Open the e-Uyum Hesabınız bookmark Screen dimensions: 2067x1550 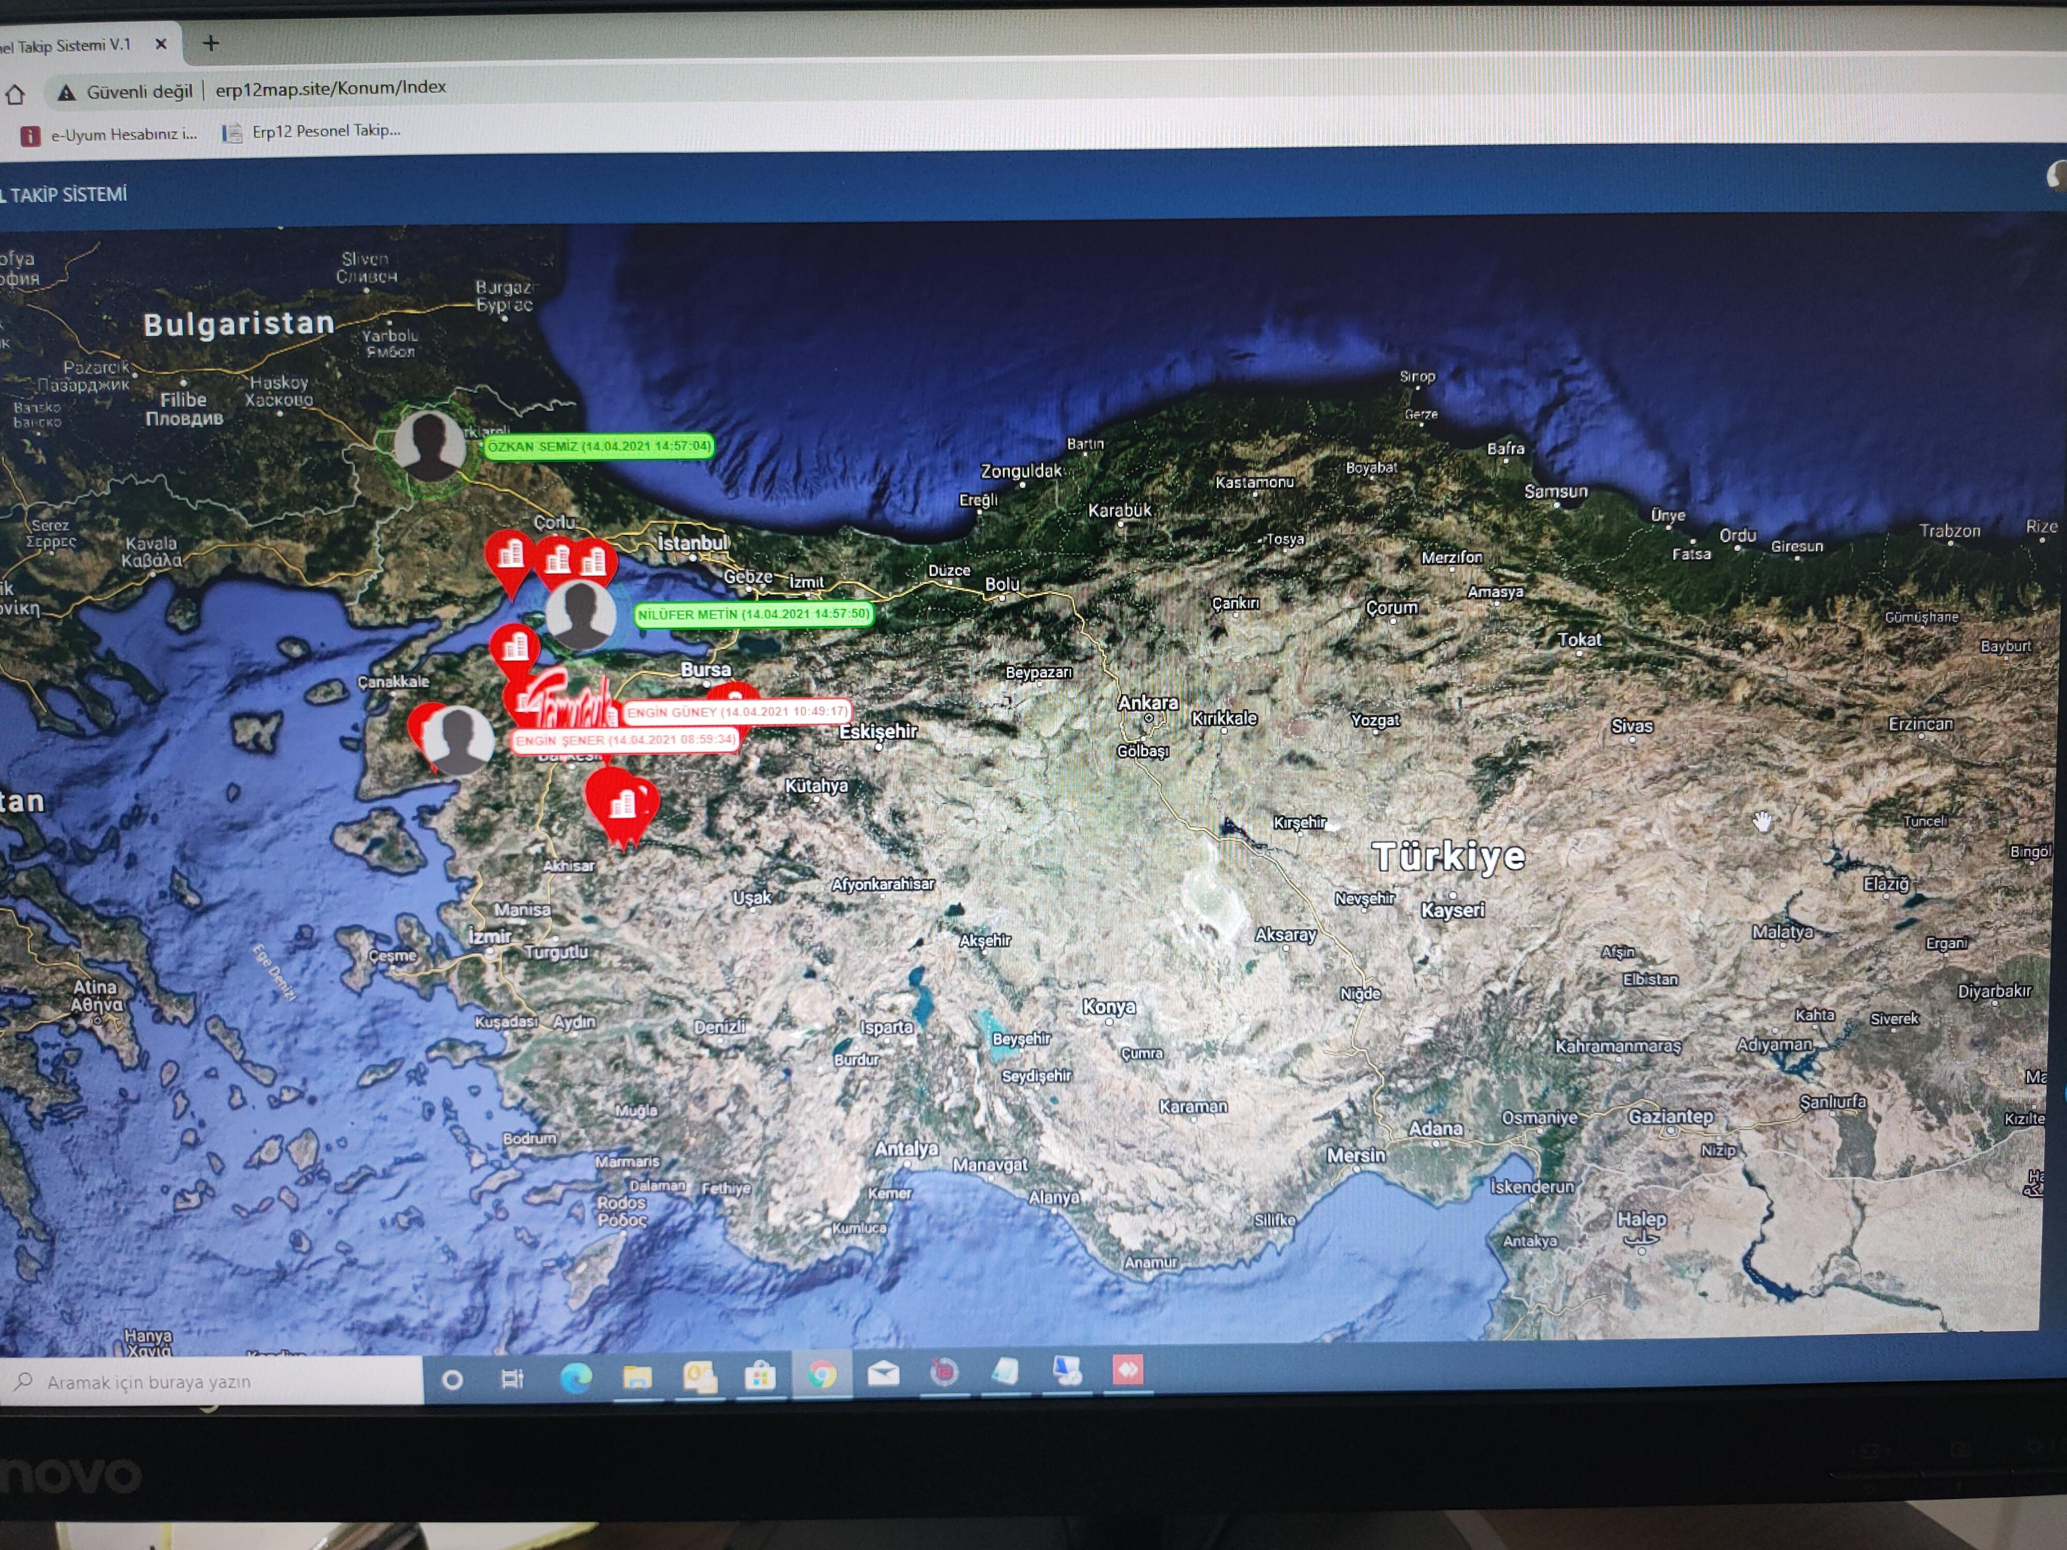pos(111,134)
